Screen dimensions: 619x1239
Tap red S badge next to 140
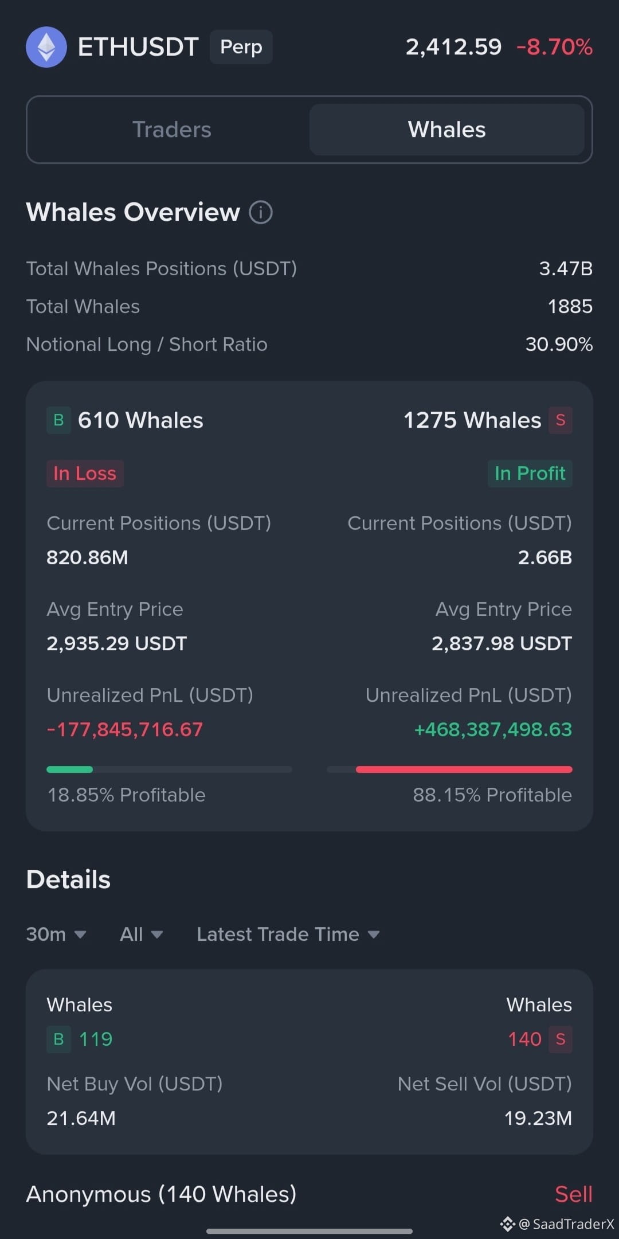[x=561, y=1039]
